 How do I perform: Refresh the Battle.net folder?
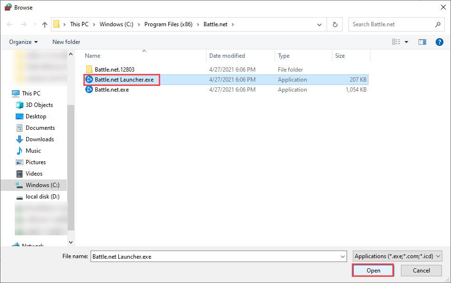click(335, 24)
